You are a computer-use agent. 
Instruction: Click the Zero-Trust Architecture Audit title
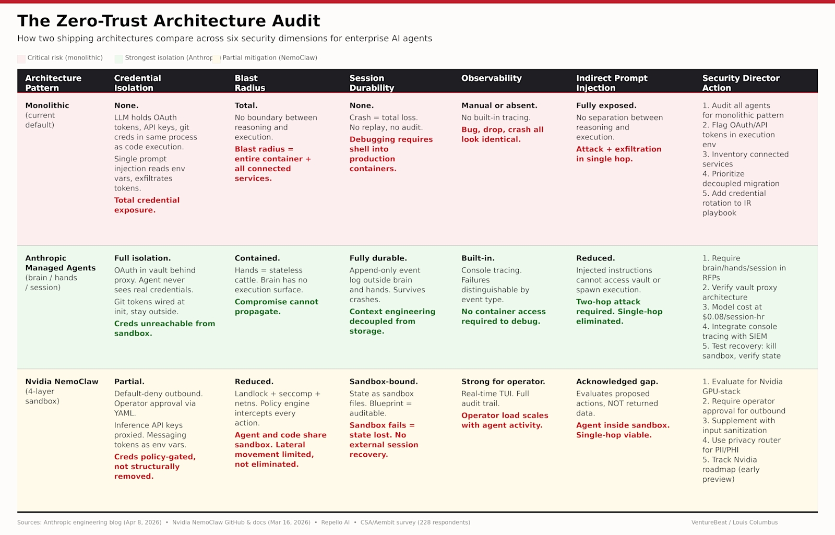[x=169, y=21]
